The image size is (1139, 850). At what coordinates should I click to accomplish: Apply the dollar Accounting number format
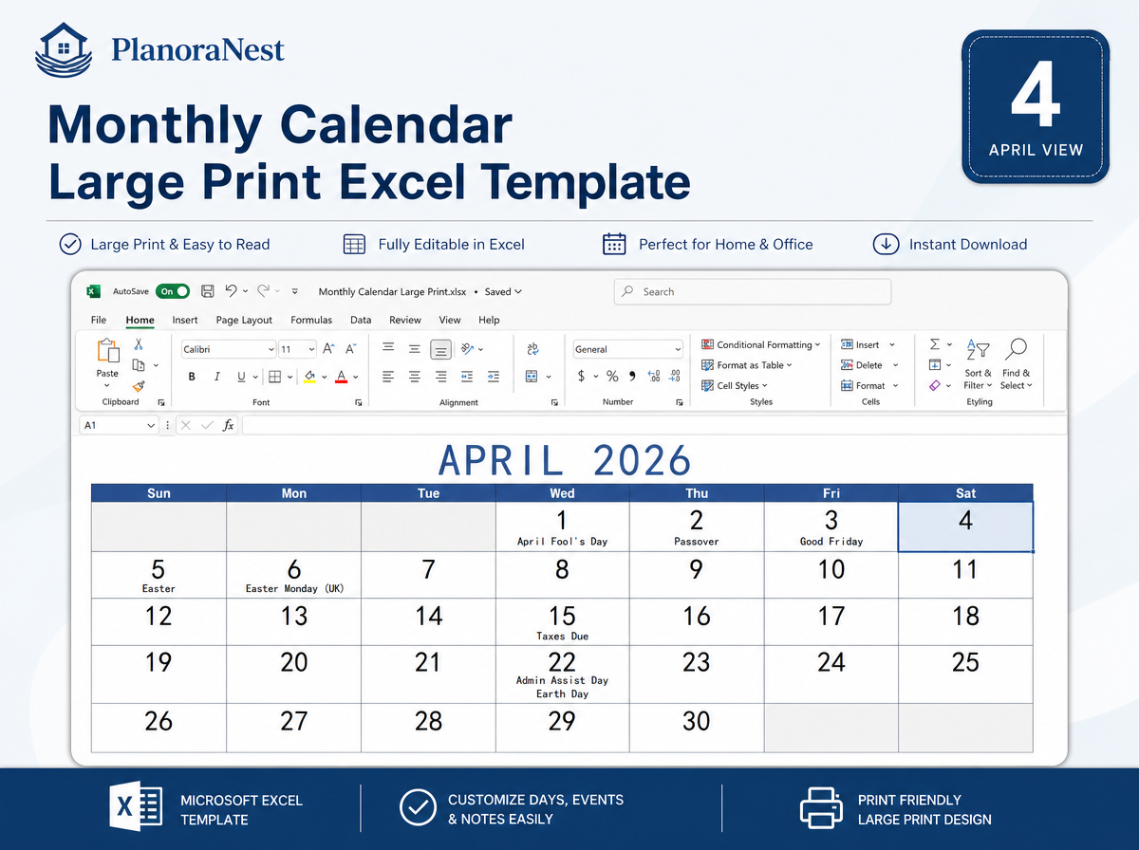click(581, 377)
